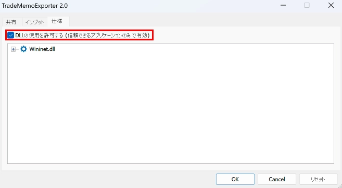Click the リセット button
342x188 pixels.
coord(318,179)
